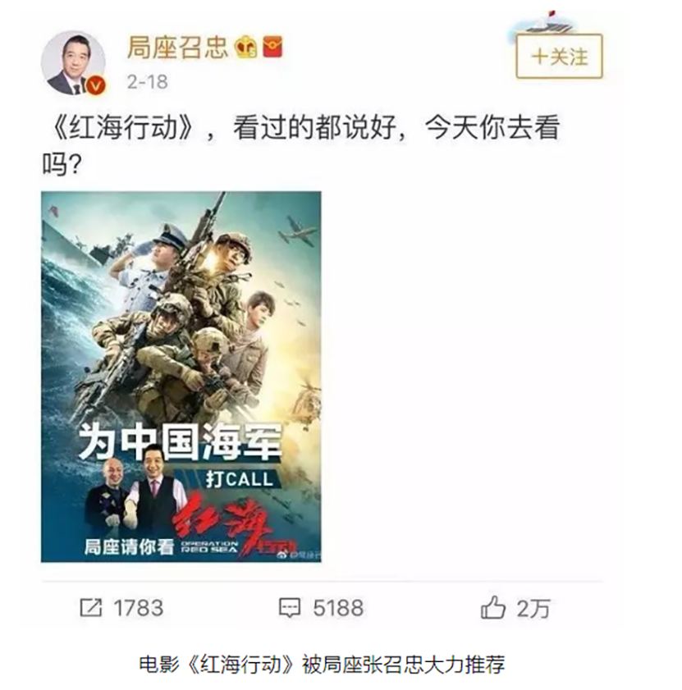Screen dimensions: 682x690
Task: Click the red envelope icon
Action: click(272, 47)
